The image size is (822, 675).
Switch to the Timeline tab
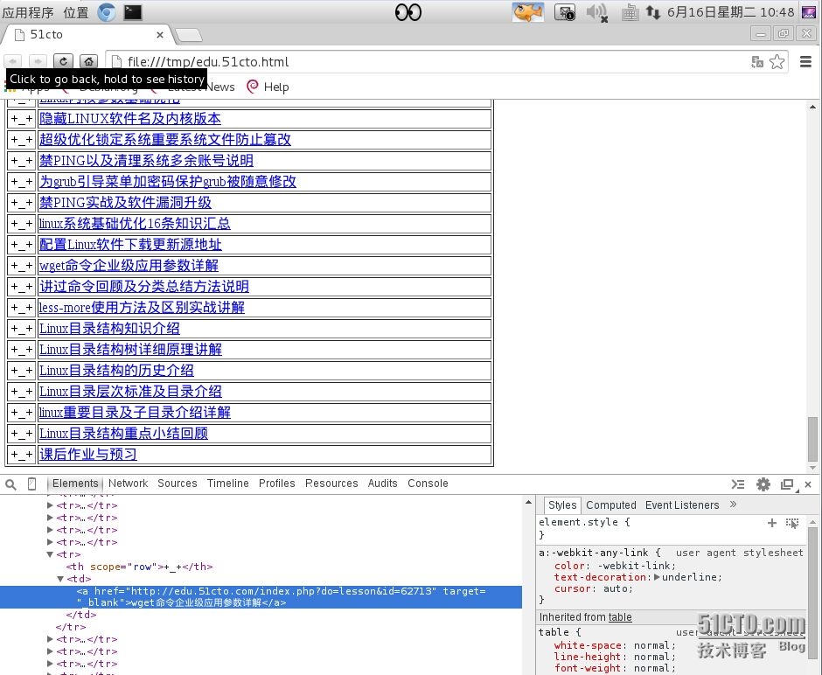[x=227, y=484]
